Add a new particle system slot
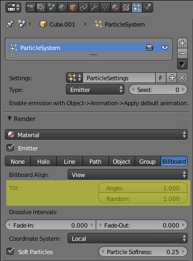Screen dimensions: 193x261 [x=182, y=43]
